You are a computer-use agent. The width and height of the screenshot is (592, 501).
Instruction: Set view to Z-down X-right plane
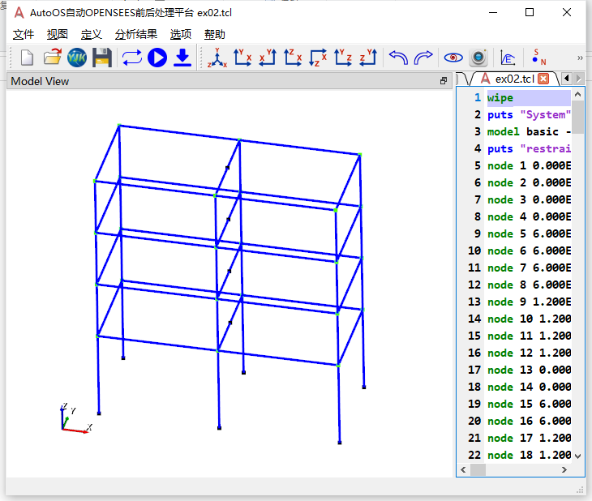[318, 58]
